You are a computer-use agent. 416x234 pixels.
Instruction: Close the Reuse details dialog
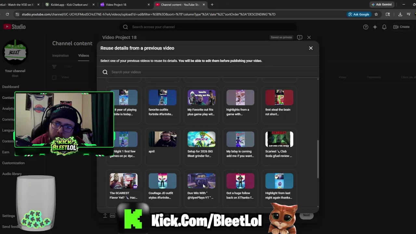(311, 48)
